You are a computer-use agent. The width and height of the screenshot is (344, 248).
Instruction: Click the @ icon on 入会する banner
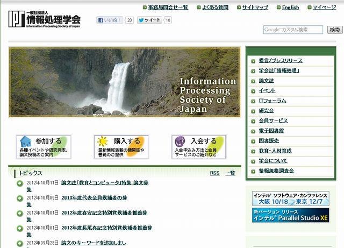[x=180, y=141]
